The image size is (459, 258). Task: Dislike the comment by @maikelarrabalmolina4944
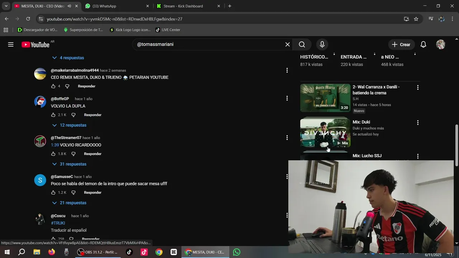pyautogui.click(x=67, y=86)
